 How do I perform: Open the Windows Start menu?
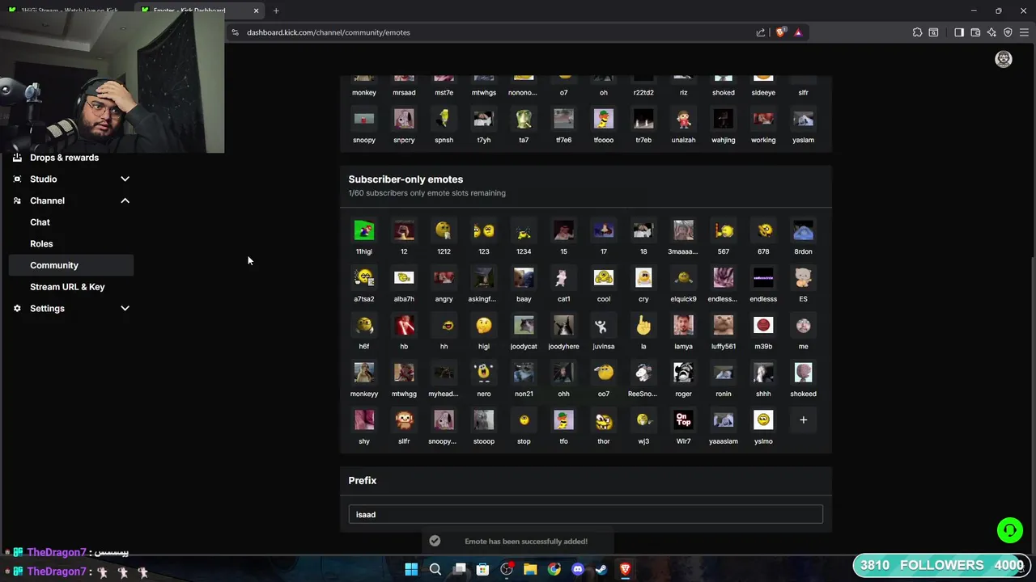click(411, 569)
